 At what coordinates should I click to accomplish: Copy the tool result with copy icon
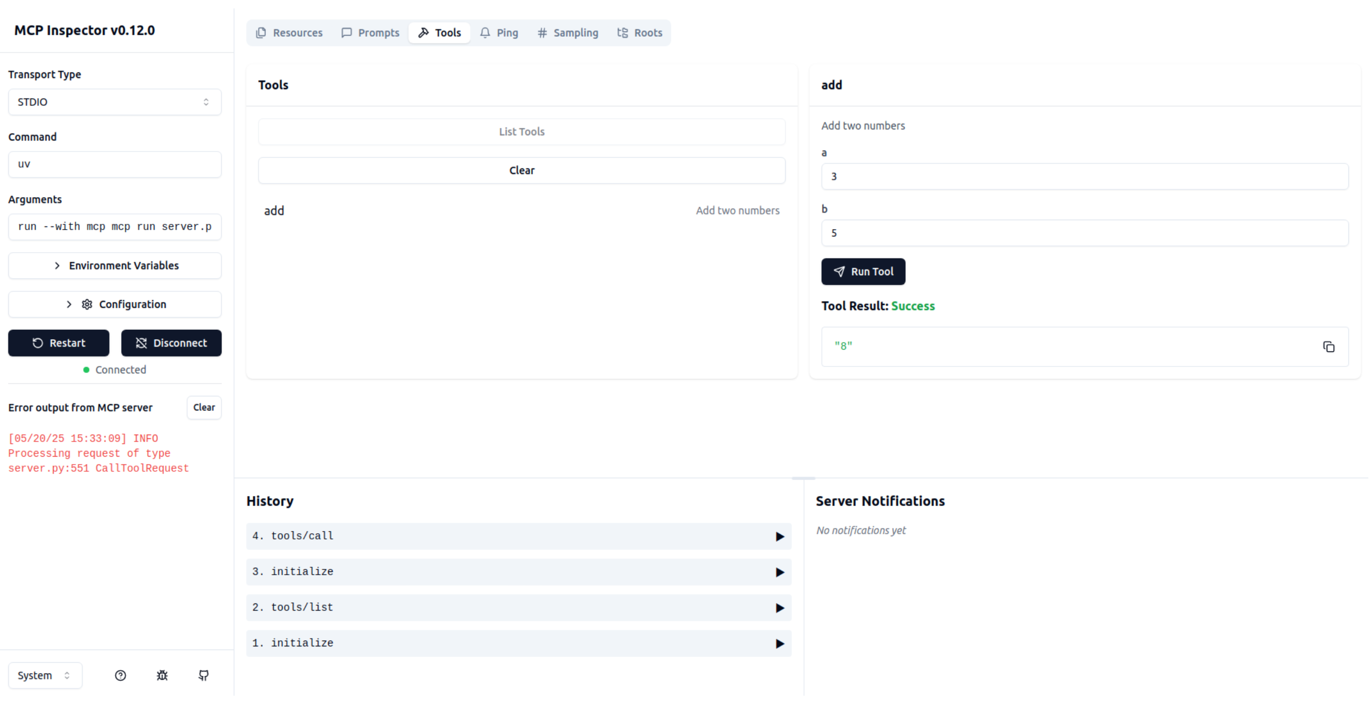(x=1328, y=347)
